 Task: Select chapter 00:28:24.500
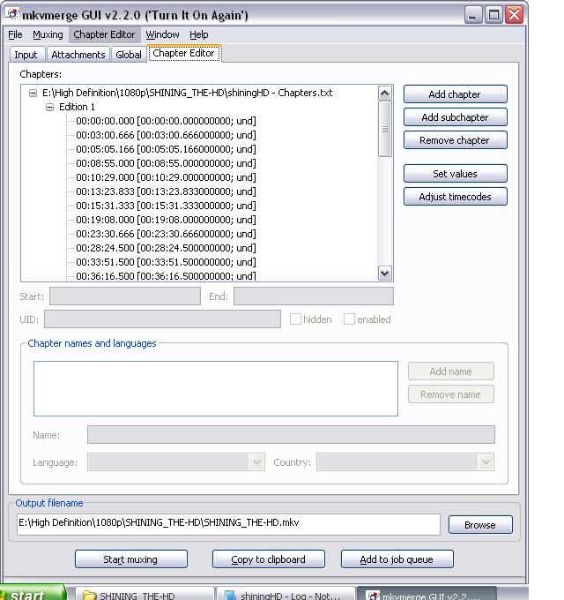166,248
